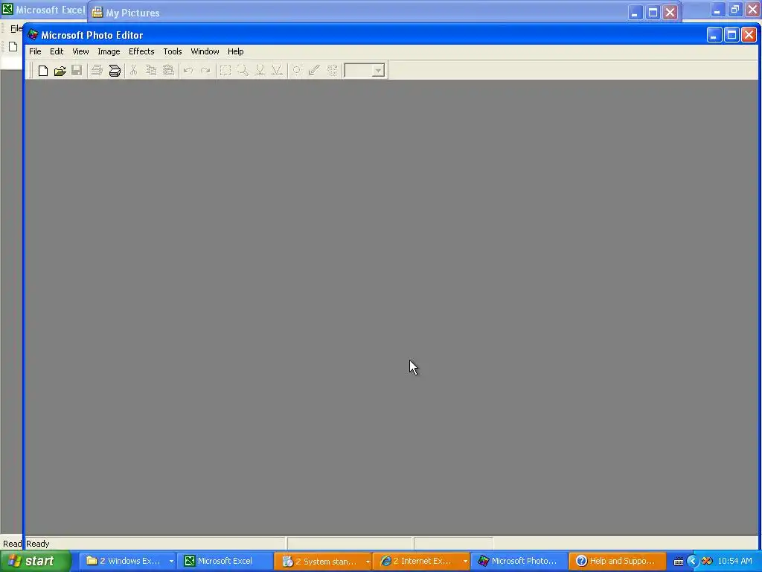The height and width of the screenshot is (572, 762).
Task: Open the Effects menu
Action: tap(141, 51)
